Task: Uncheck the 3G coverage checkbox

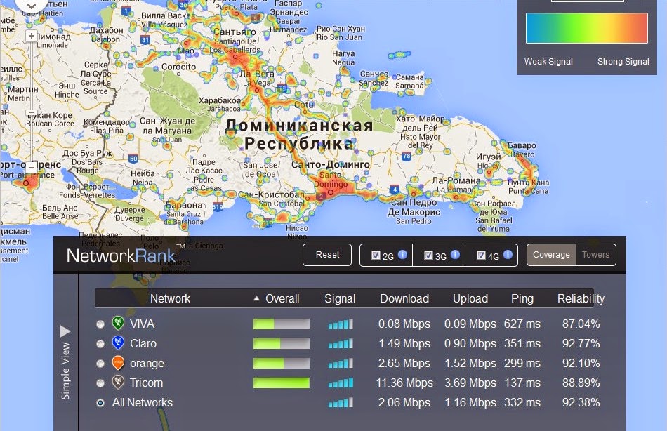Action: [x=428, y=256]
